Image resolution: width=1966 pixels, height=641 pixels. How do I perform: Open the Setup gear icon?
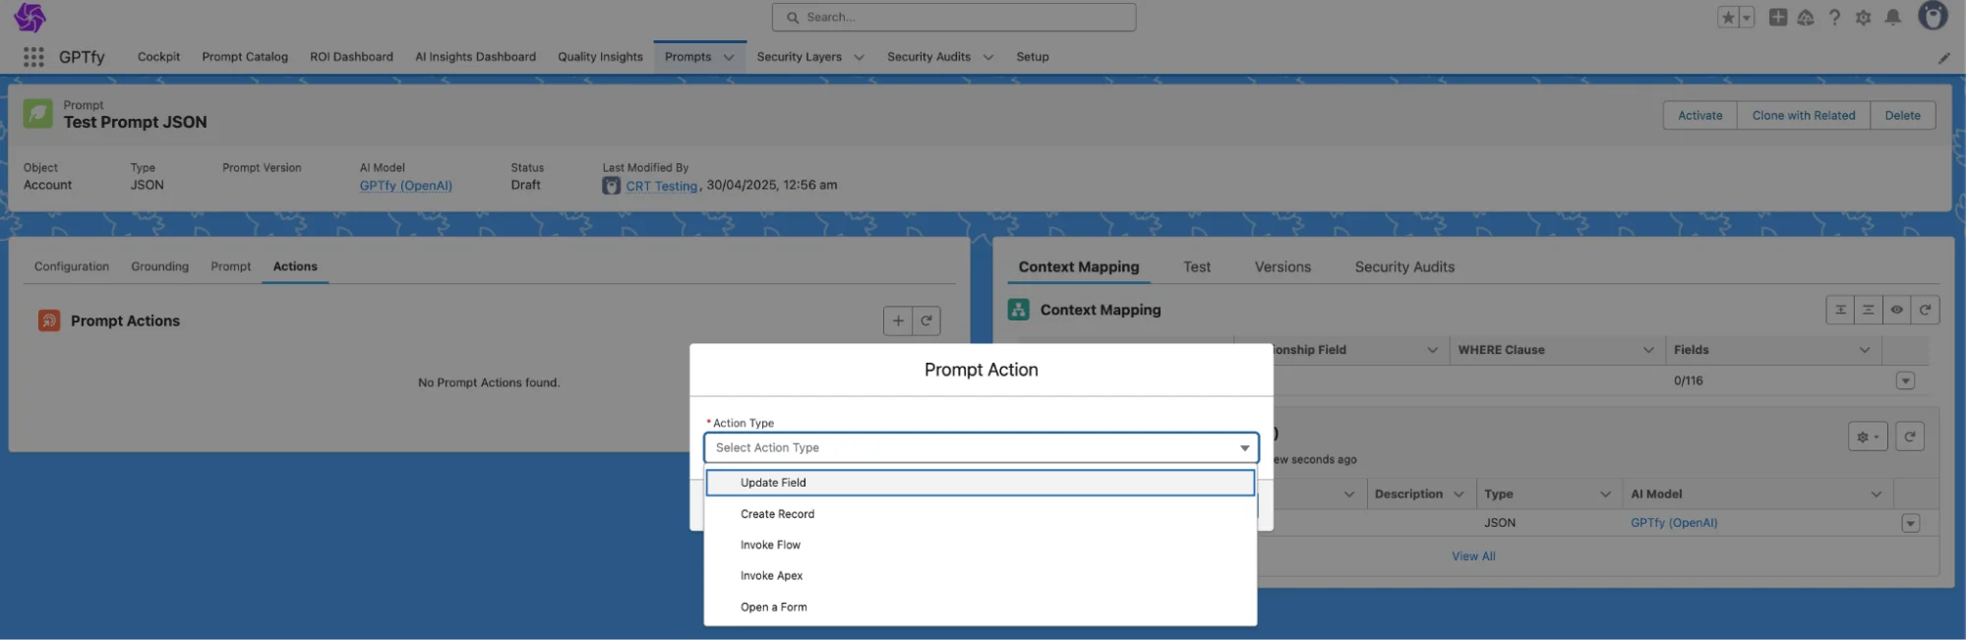[x=1863, y=18]
